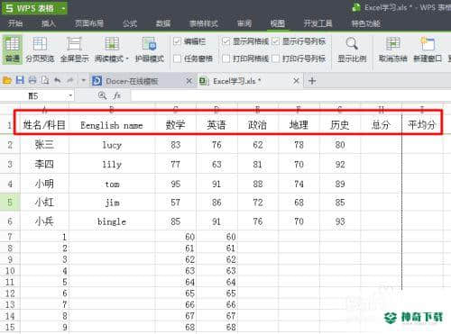Viewport: 451px width, 334px height.
Task: Select header cell 英语
Action: 216,124
